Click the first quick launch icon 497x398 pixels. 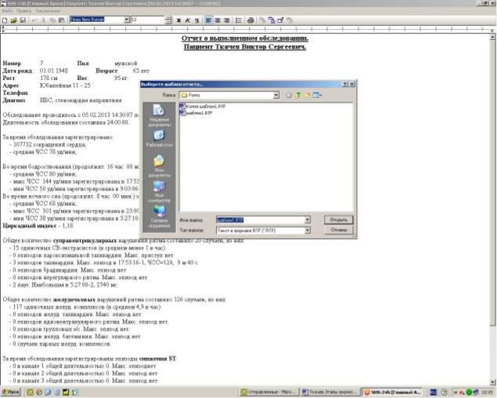pos(30,392)
